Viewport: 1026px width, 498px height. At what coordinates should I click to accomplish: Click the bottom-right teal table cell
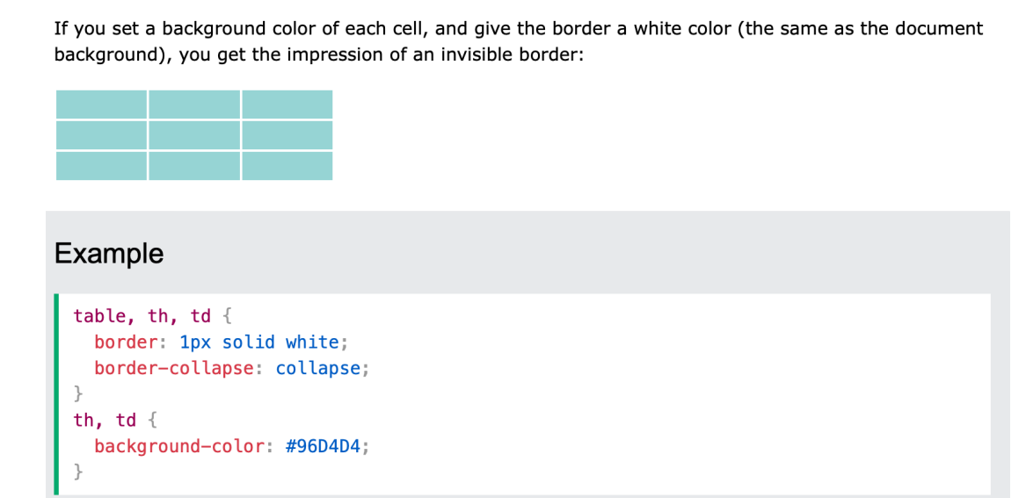tap(287, 166)
